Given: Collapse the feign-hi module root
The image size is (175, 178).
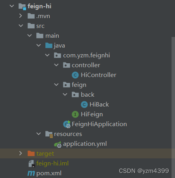Looking at the screenshot, I should pos(12,6).
